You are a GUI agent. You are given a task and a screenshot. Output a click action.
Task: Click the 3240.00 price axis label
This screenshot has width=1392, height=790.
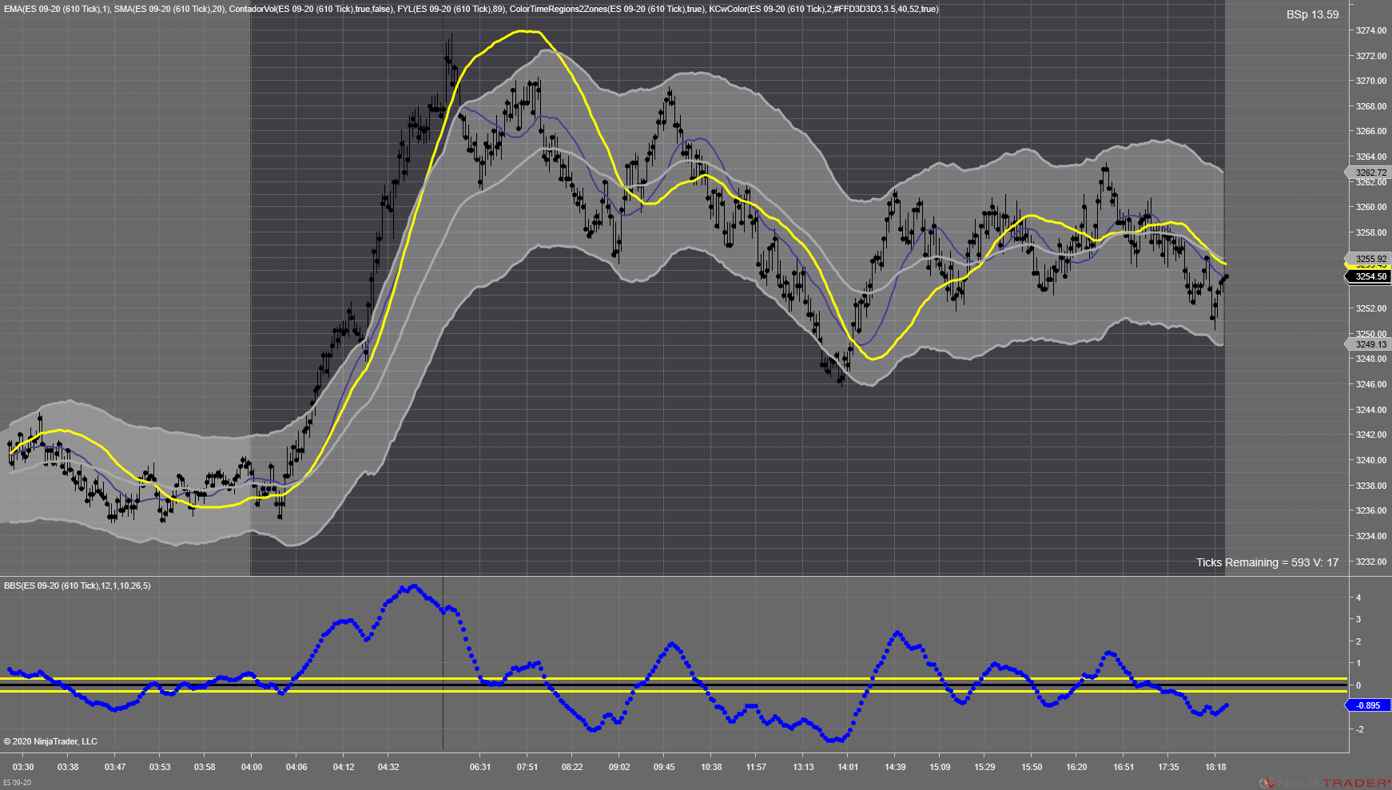pyautogui.click(x=1371, y=461)
